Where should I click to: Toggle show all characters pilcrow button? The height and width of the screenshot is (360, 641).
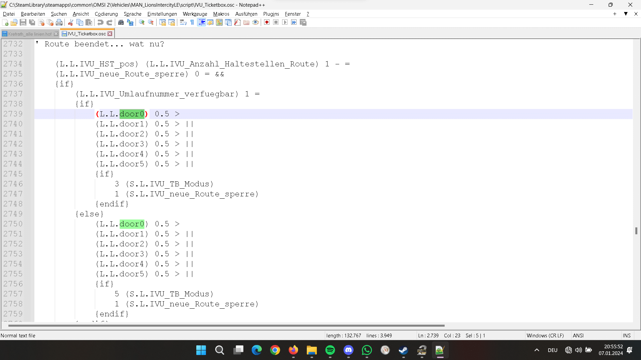(192, 22)
